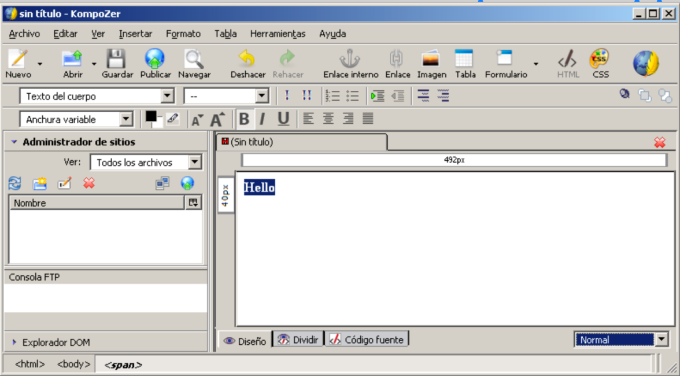Delete selected file with red X in site manager
The width and height of the screenshot is (680, 376).
pos(89,183)
